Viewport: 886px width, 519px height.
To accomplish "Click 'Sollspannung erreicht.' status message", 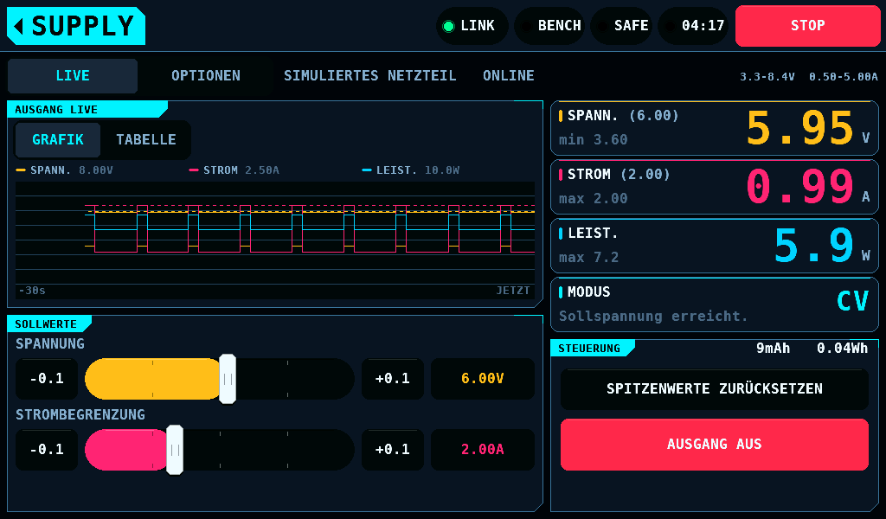I will click(x=653, y=317).
